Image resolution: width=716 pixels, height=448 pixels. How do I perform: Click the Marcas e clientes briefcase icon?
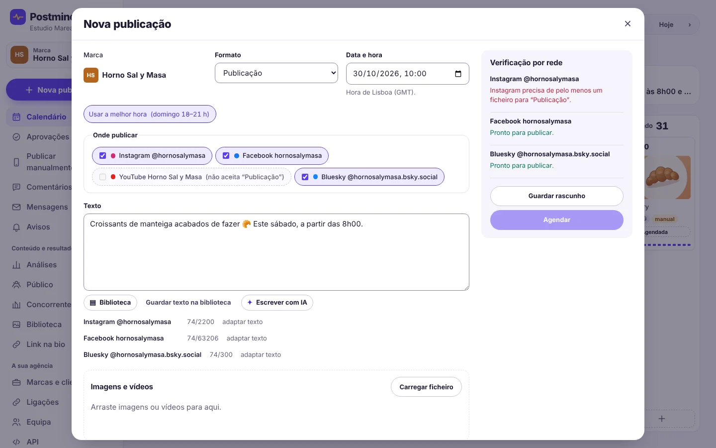16,382
